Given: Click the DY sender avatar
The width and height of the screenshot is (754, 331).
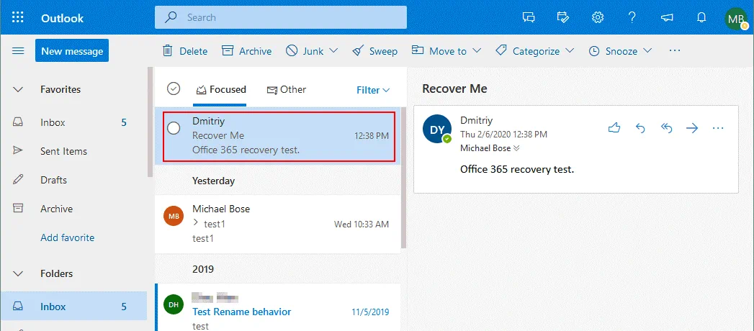Looking at the screenshot, I should (437, 130).
